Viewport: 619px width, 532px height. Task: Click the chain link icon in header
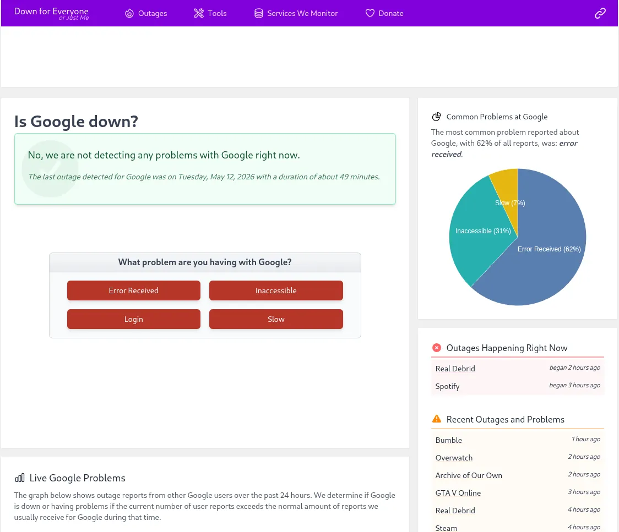(600, 13)
